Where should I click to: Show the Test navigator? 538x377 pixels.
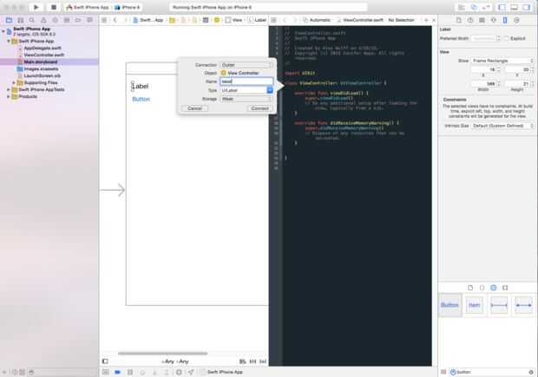click(55, 20)
